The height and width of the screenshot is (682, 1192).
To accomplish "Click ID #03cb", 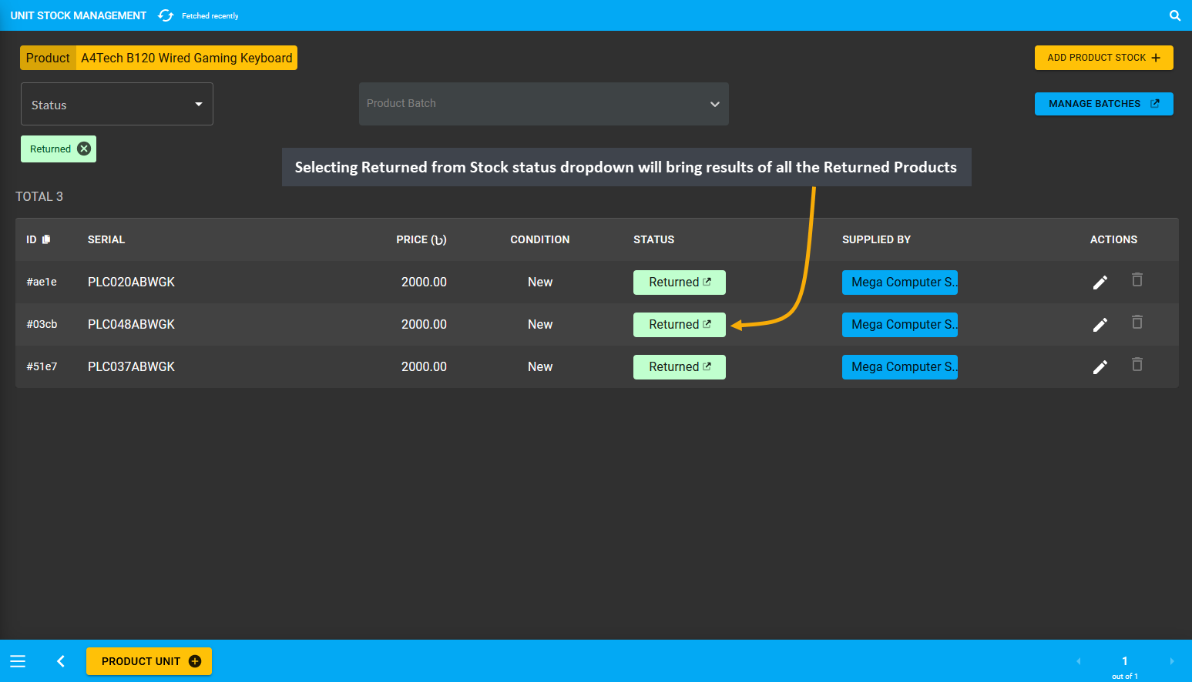I will pyautogui.click(x=42, y=324).
